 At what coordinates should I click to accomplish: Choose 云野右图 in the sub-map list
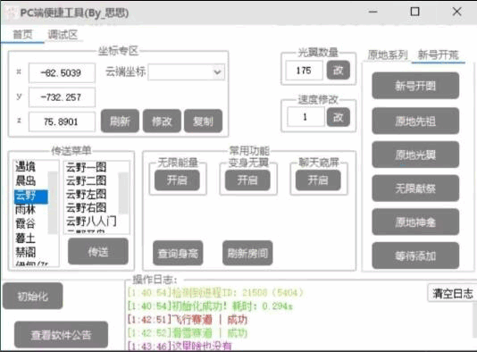pos(87,208)
